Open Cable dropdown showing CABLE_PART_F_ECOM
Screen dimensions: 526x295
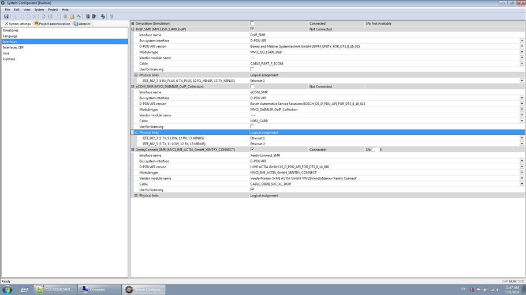coord(522,63)
